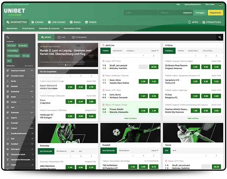Open Spielsuchtprävention link
The width and height of the screenshot is (227, 179).
(x=193, y=5)
